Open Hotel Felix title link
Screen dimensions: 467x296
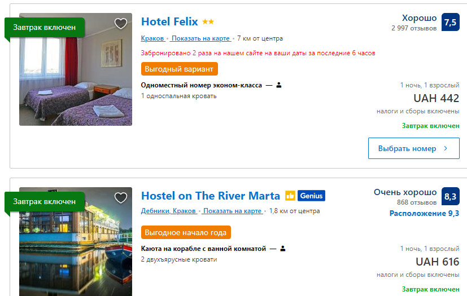tap(169, 22)
